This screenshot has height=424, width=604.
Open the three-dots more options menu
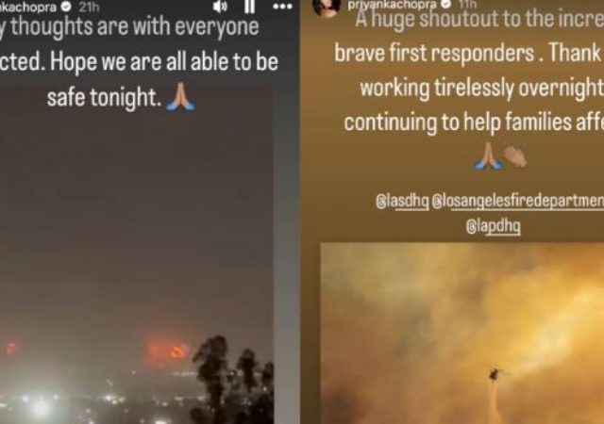coord(282,7)
